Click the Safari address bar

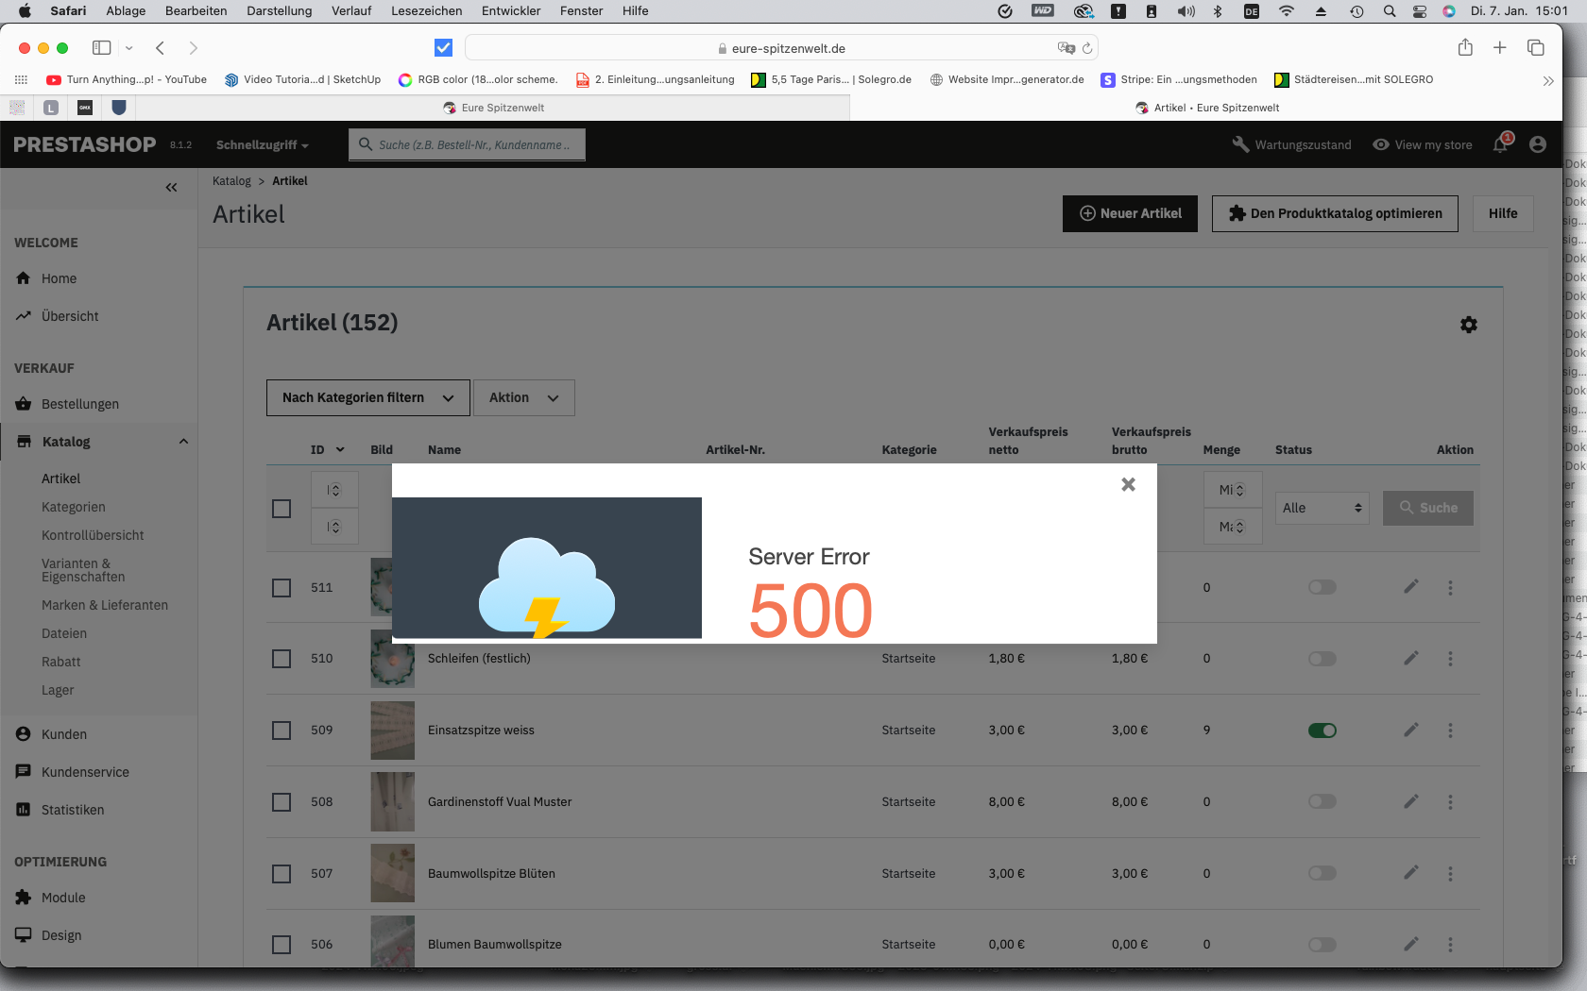pos(781,48)
